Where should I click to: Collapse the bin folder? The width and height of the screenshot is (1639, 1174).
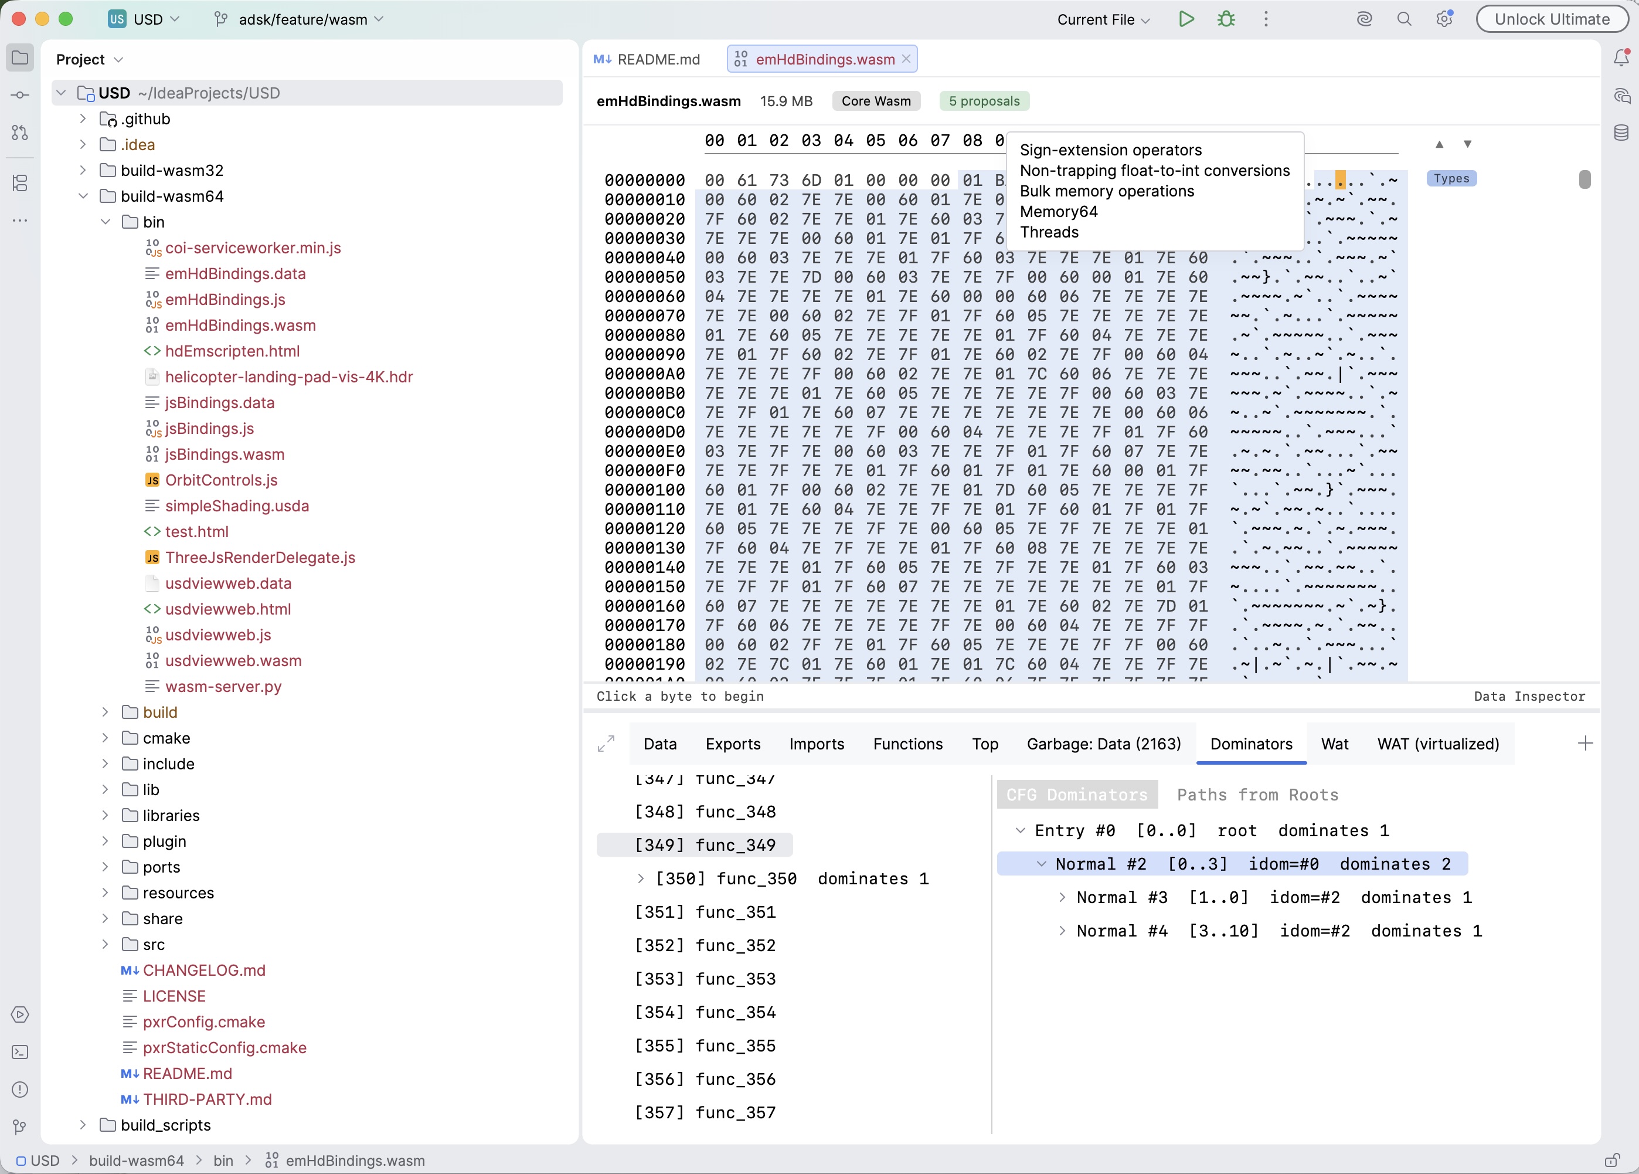tap(106, 222)
